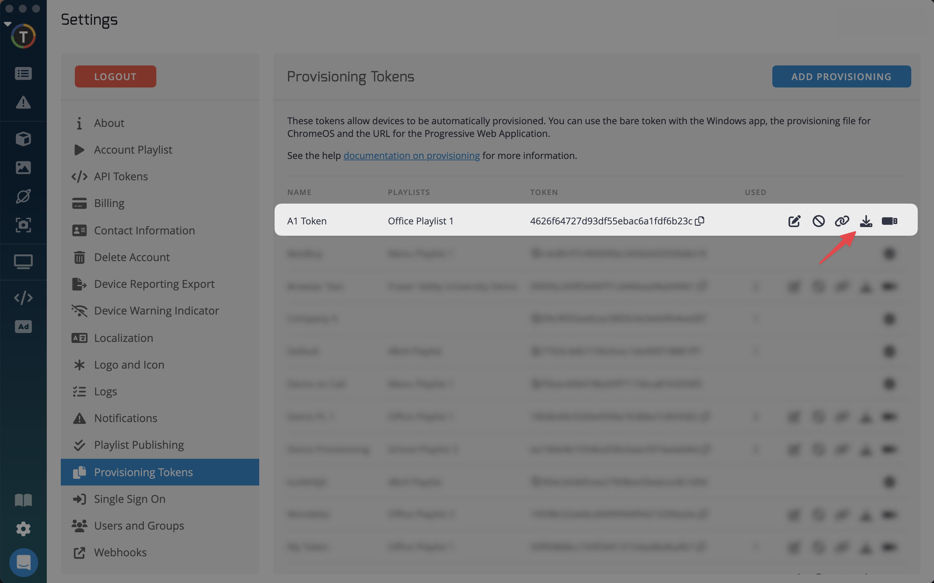
Task: Open the devices monitor icon in sidebar
Action: 23,262
